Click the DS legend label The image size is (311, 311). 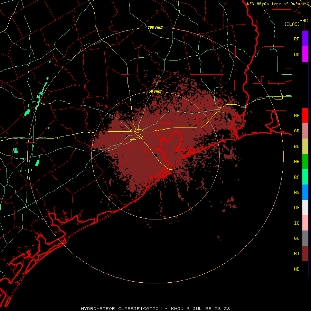click(x=296, y=208)
